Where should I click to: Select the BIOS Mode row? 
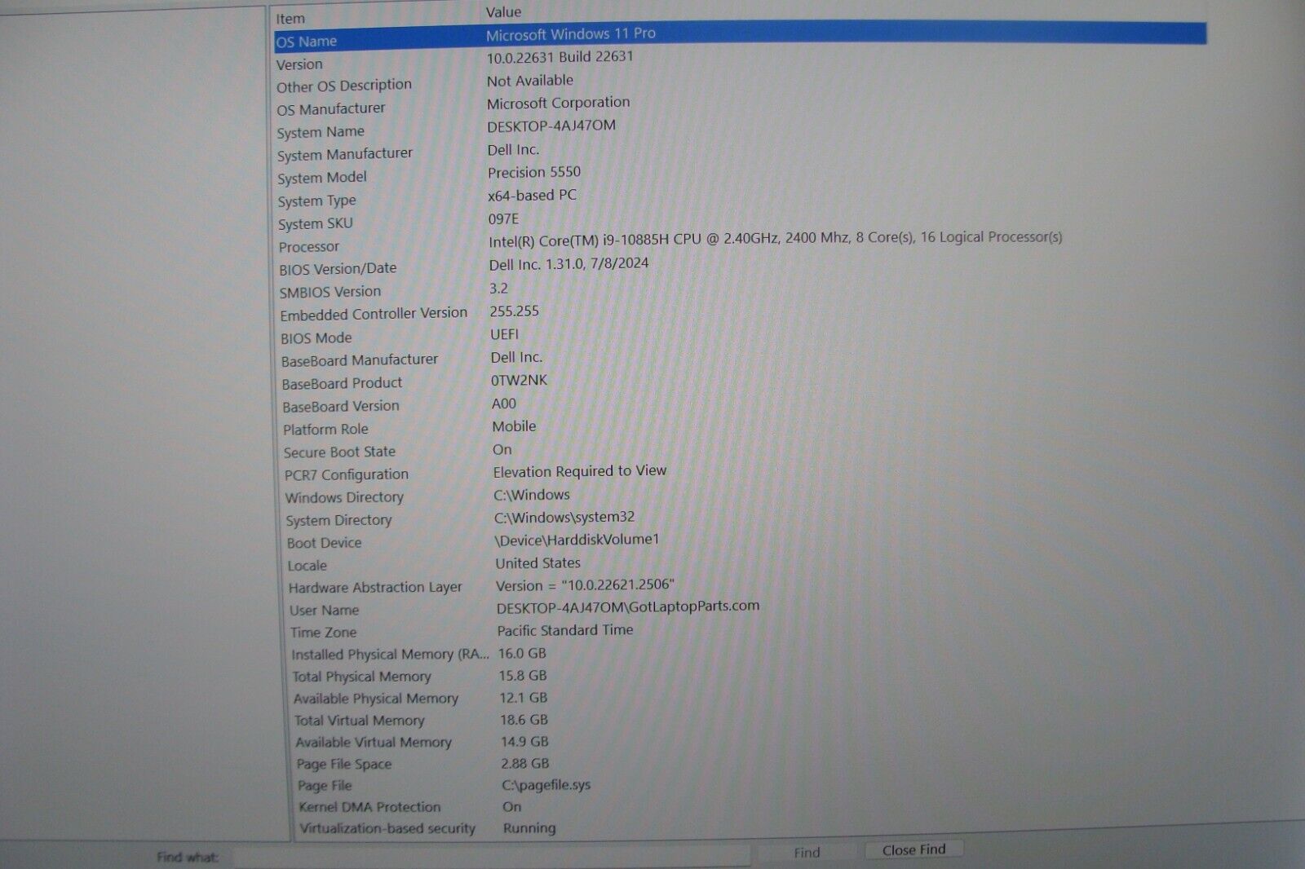(x=316, y=337)
